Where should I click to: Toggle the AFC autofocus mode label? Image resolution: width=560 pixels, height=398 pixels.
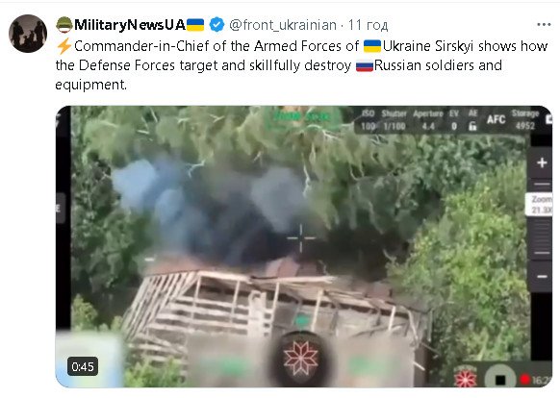(x=496, y=119)
